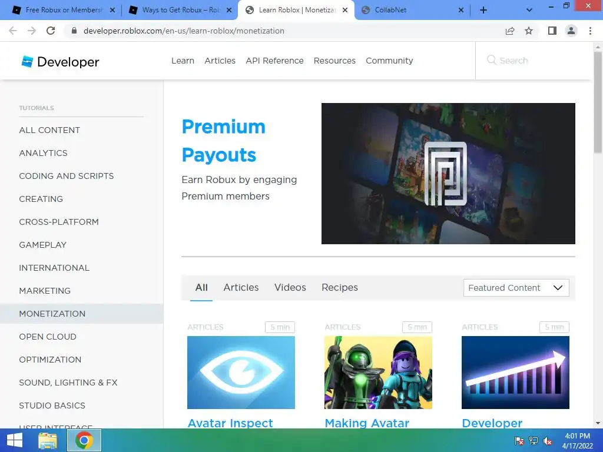Viewport: 603px width, 452px height.
Task: Click the browser back arrow
Action: [13, 31]
